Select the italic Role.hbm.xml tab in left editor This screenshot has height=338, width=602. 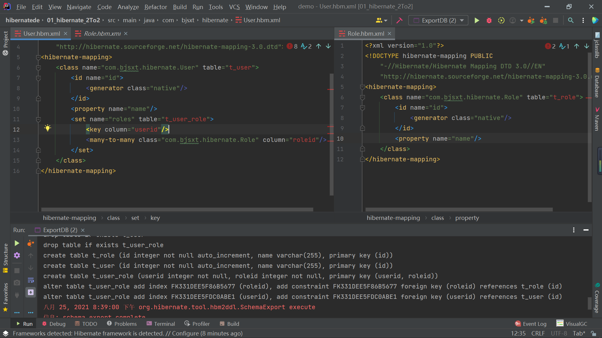point(102,34)
